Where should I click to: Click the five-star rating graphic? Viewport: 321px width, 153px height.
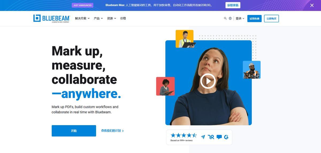coord(184,135)
